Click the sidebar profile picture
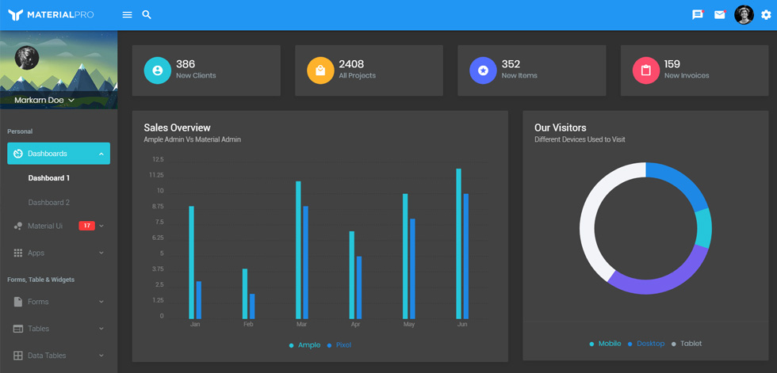777x373 pixels. (27, 58)
